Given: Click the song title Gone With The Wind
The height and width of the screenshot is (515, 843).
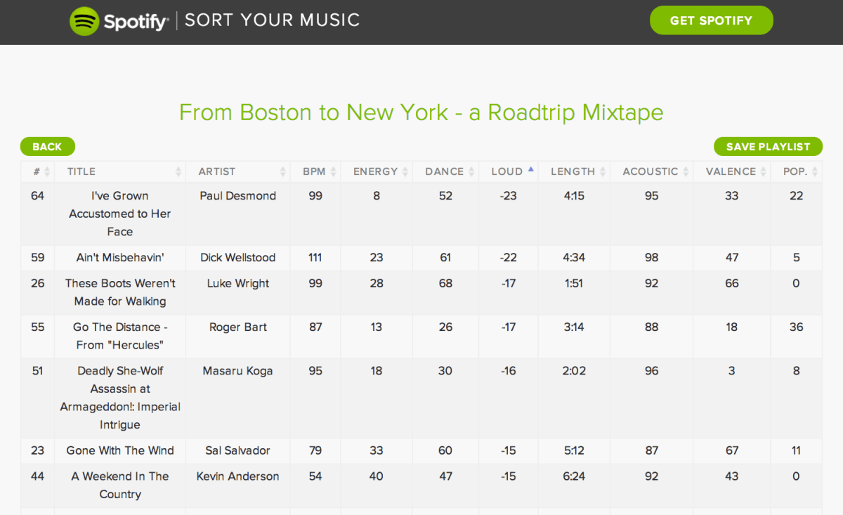Looking at the screenshot, I should click(x=119, y=450).
